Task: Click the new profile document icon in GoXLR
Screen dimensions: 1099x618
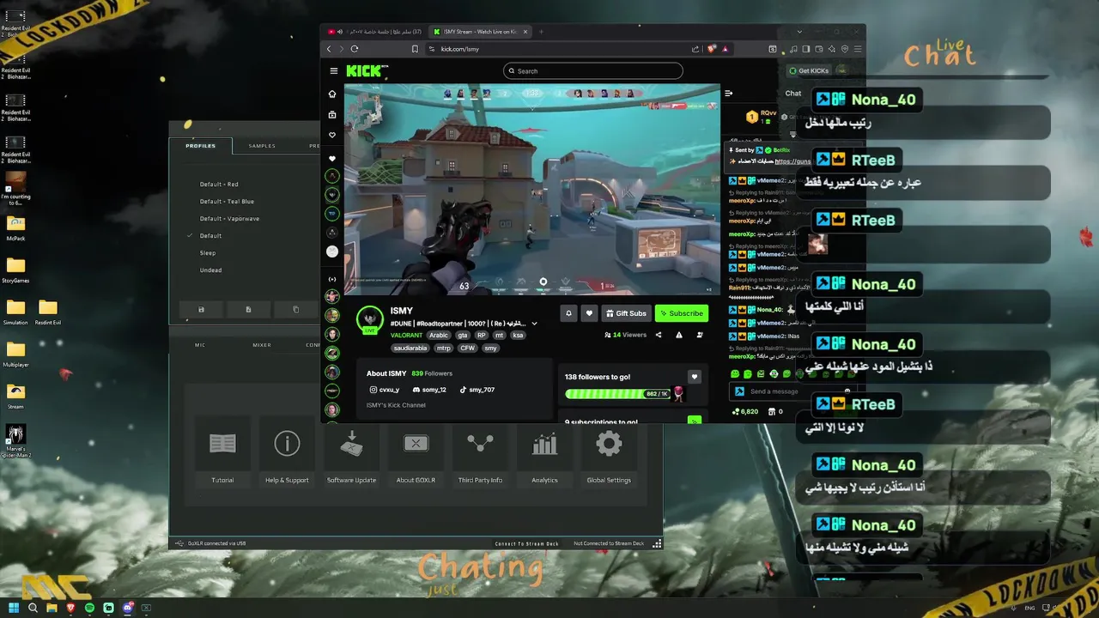Action: [248, 309]
